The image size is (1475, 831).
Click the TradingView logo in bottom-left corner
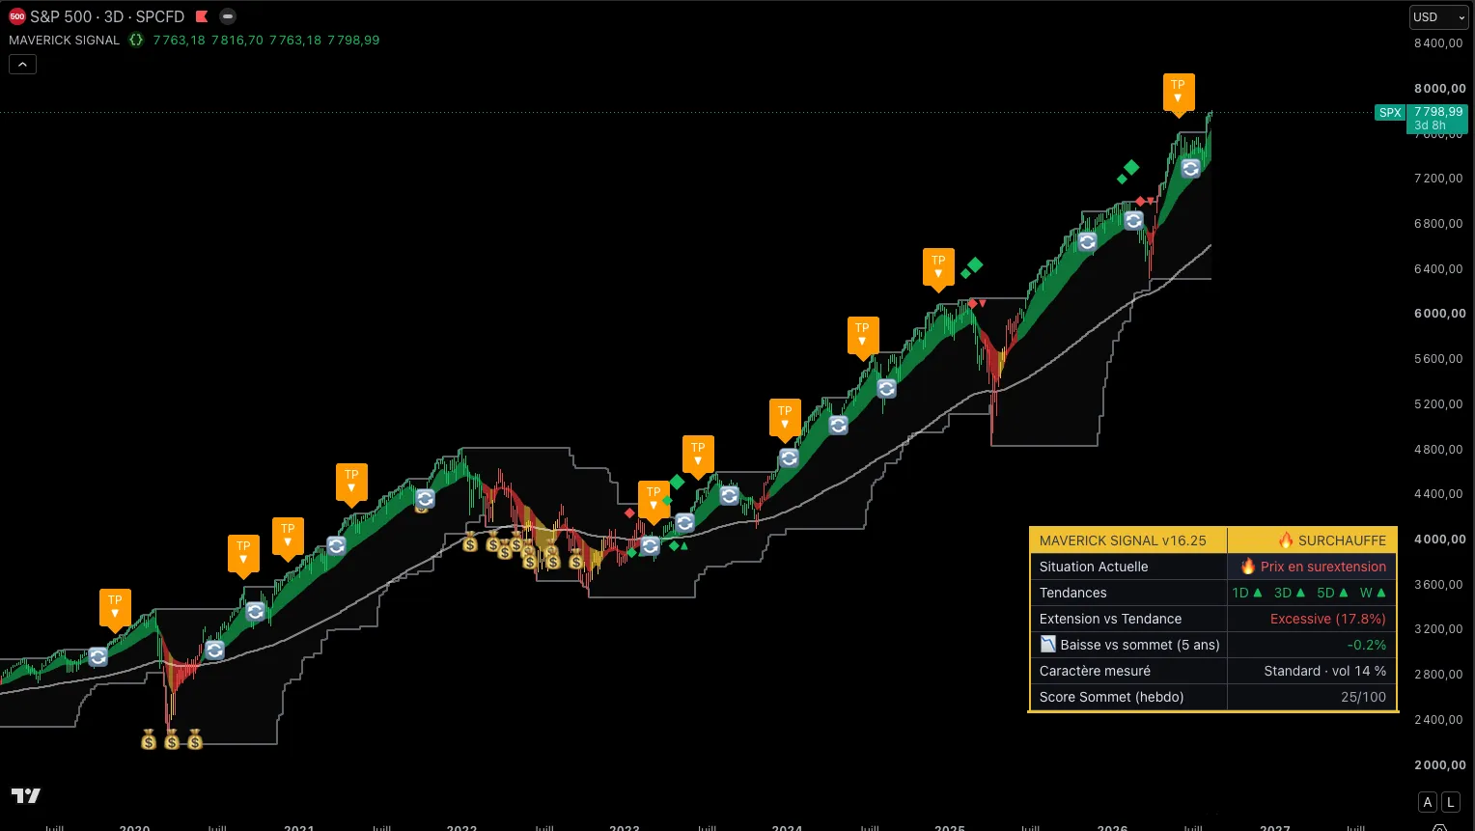pos(26,795)
